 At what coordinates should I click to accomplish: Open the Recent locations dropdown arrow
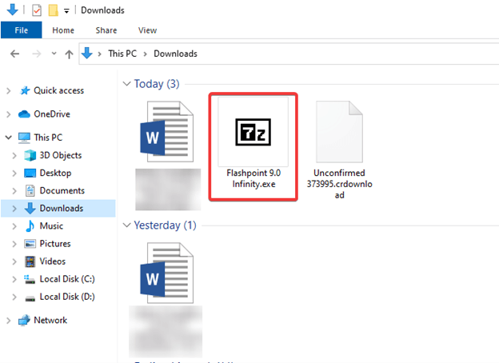(x=54, y=54)
